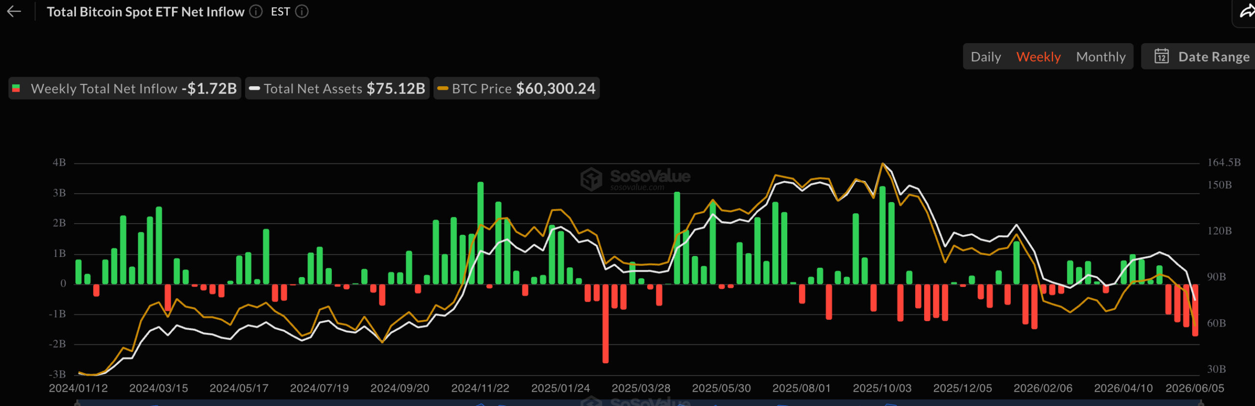
Task: Click the red-green Net Inflow legend swatch
Action: [x=16, y=89]
